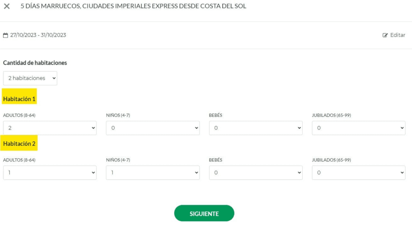Image resolution: width=412 pixels, height=227 pixels.
Task: Open the Bebés dropdown in Habitación 1
Action: [x=255, y=128]
